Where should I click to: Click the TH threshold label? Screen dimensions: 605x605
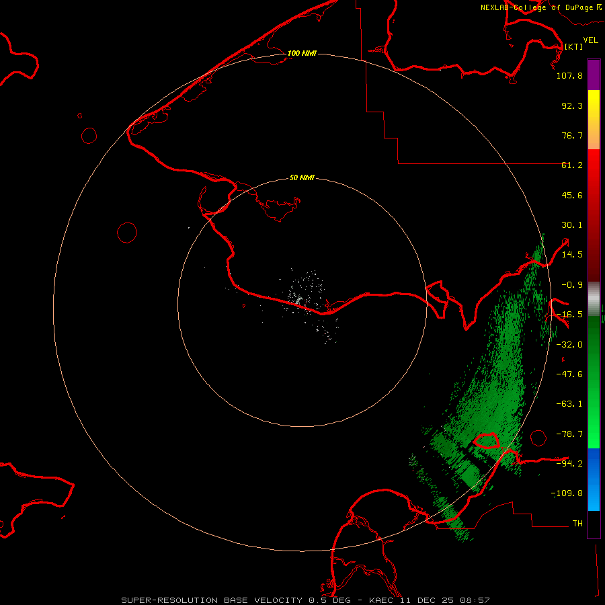[x=577, y=524]
